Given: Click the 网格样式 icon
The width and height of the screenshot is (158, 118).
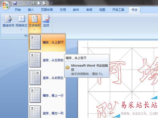Looking at the screenshot, I should tap(21, 19).
